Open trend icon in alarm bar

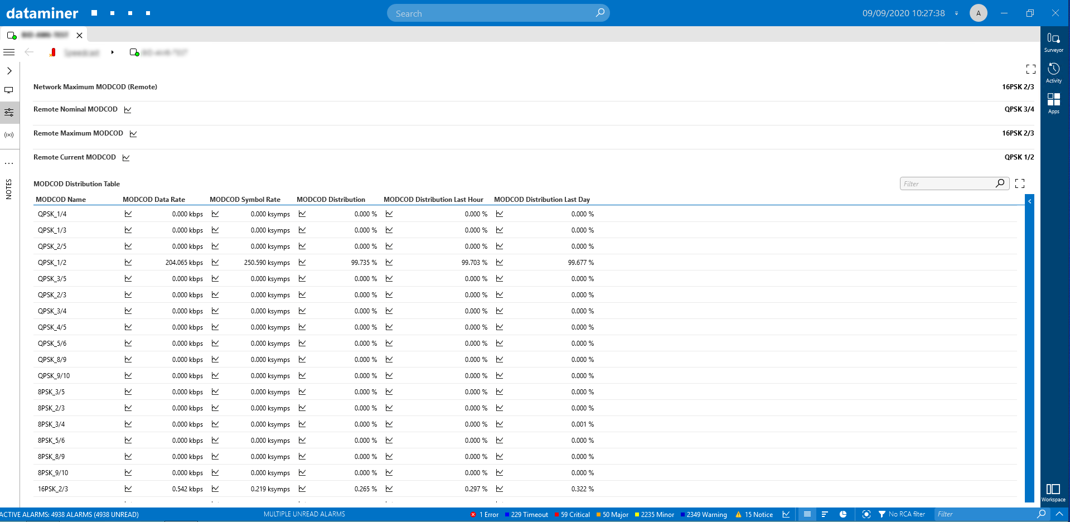(786, 514)
